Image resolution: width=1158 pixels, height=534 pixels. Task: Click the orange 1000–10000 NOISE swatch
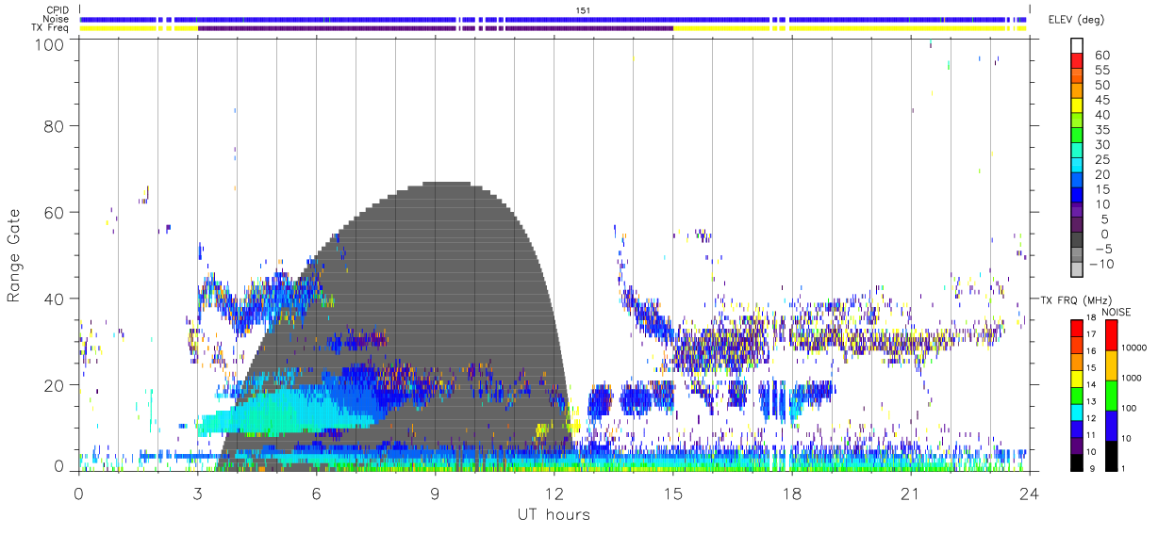click(1113, 364)
